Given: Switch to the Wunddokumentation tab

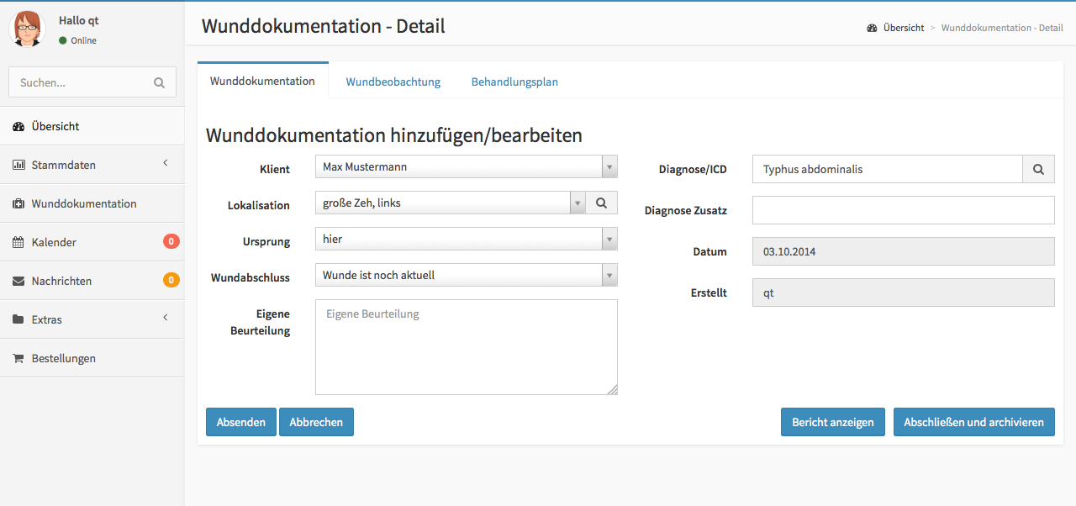Looking at the screenshot, I should (262, 82).
